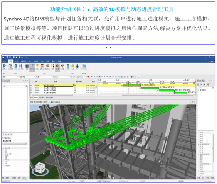
Task: Open the rightmost tab at bottom of left panel
Action: [24, 178]
